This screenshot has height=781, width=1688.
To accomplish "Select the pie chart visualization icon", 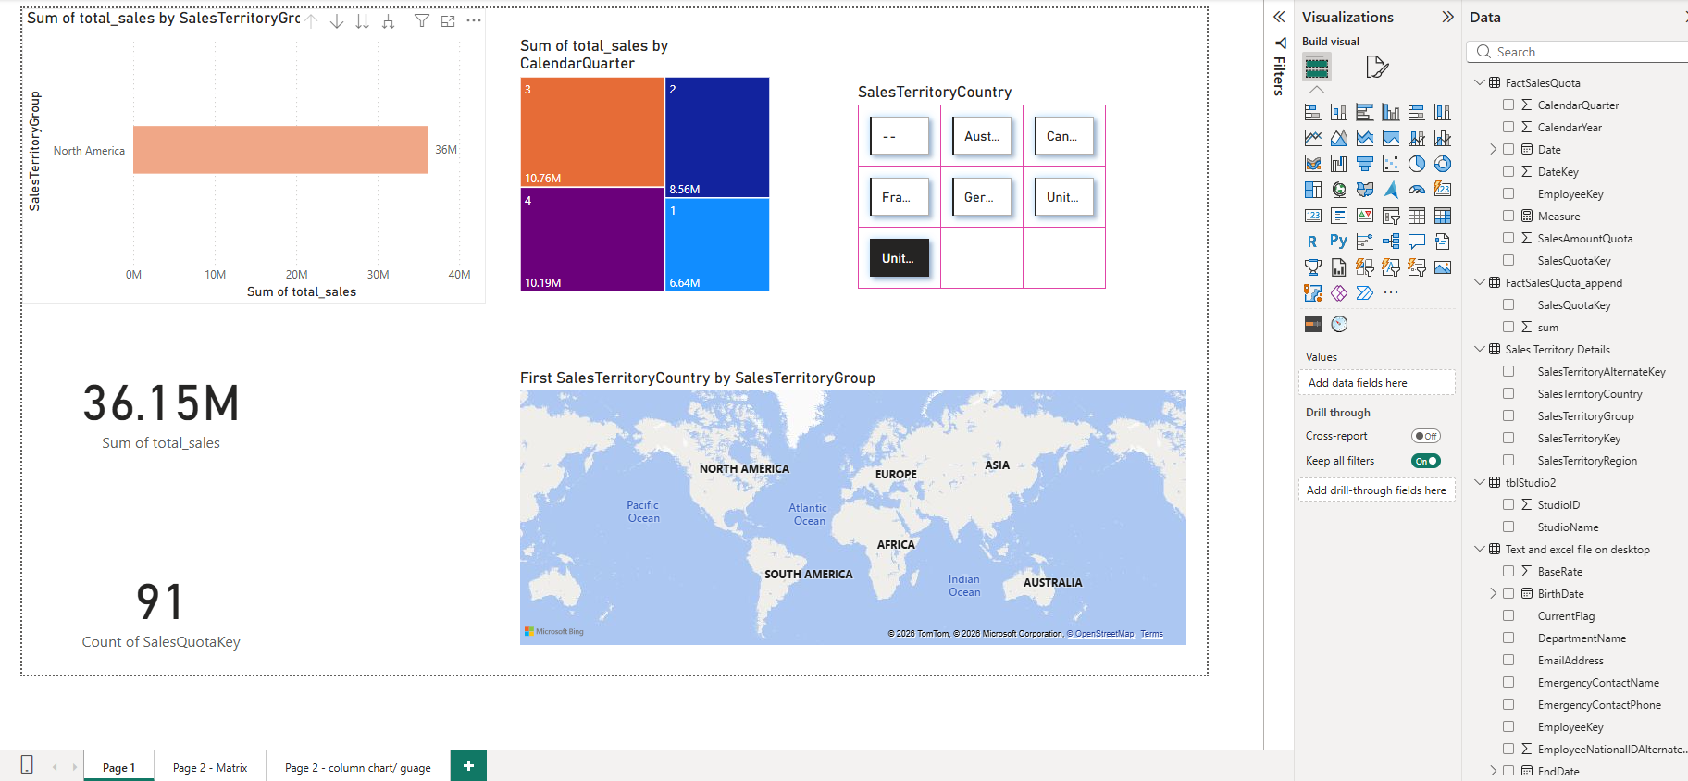I will click(1416, 164).
